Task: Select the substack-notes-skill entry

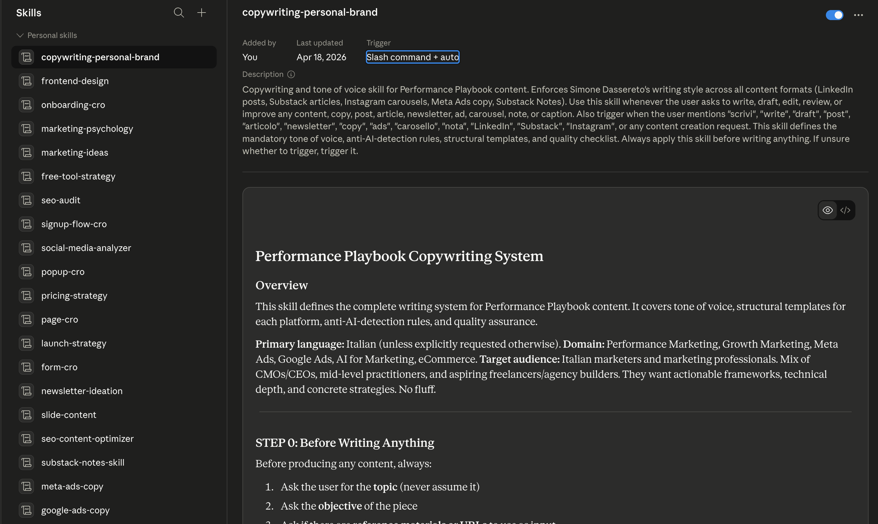Action: pos(114,463)
